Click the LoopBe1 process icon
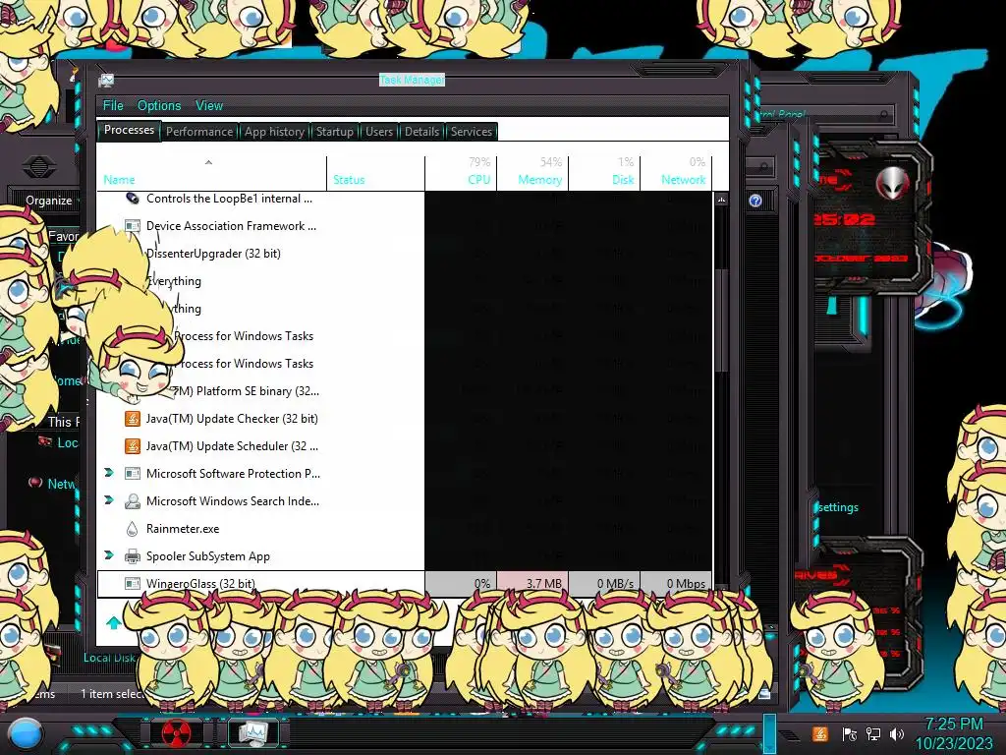 coord(133,199)
